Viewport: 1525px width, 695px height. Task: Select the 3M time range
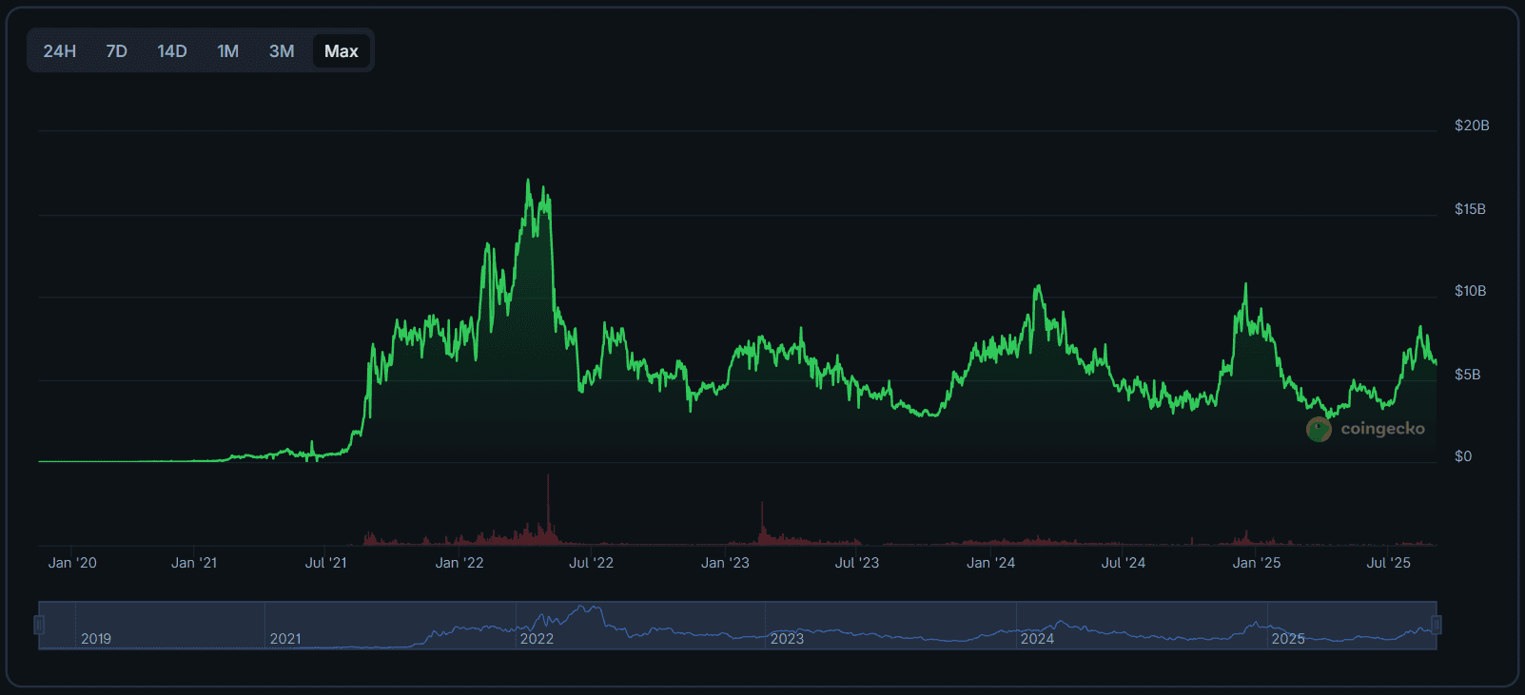coord(282,51)
